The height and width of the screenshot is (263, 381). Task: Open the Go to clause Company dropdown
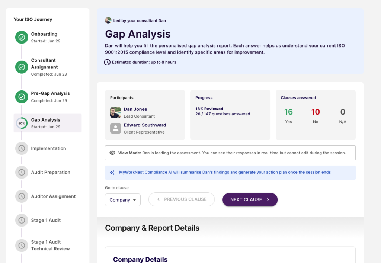[123, 200]
